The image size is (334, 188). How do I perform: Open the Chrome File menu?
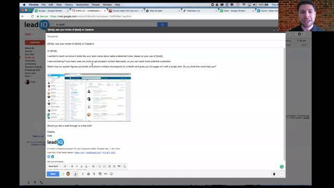click(x=43, y=5)
